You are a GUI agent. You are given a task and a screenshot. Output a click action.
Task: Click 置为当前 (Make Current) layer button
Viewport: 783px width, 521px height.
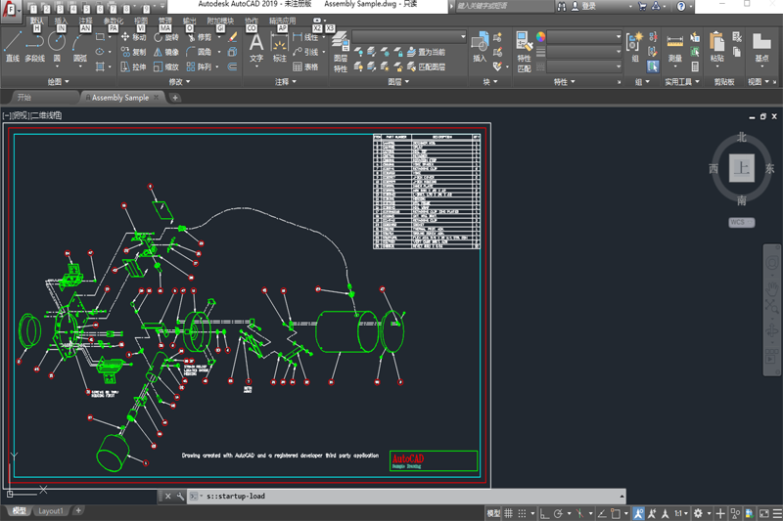(426, 52)
